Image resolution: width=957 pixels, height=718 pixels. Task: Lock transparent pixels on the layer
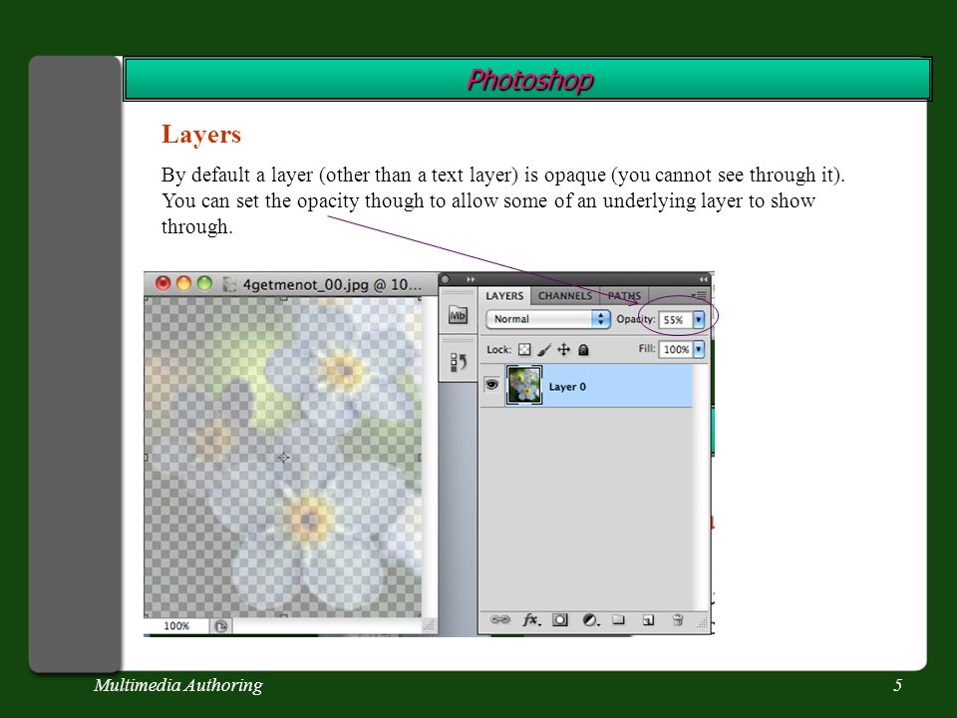click(x=524, y=349)
